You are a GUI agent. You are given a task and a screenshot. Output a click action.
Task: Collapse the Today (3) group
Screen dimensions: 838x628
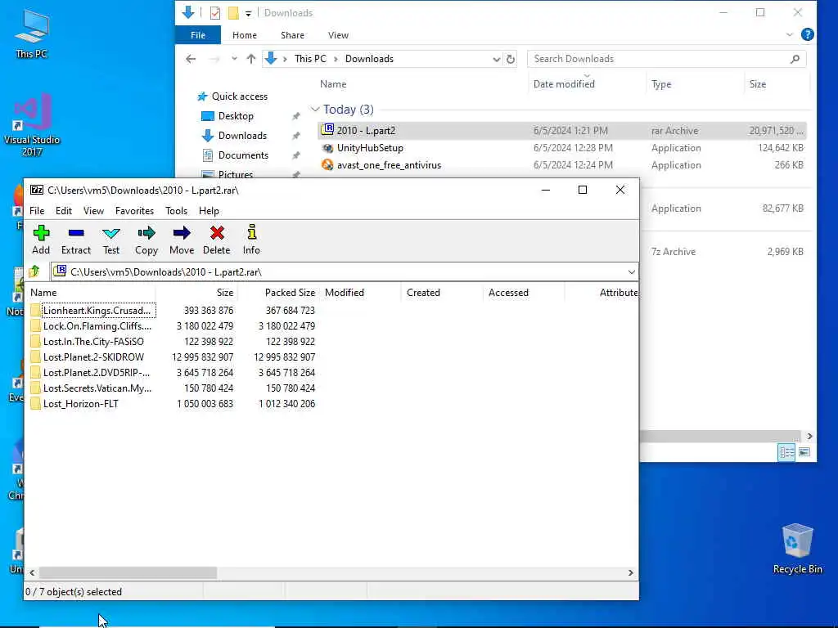pos(315,110)
